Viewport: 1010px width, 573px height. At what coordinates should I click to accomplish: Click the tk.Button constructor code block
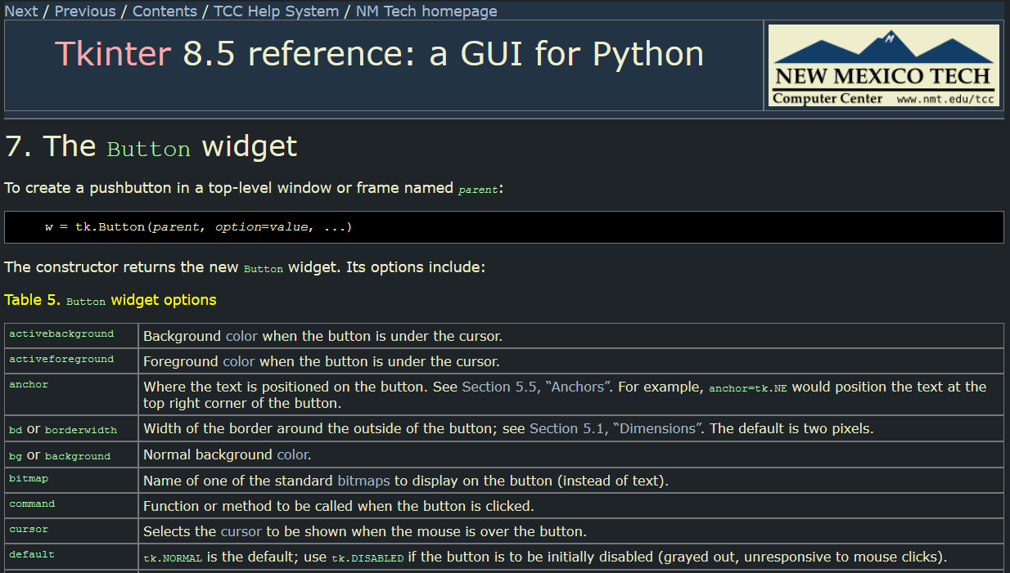[504, 227]
